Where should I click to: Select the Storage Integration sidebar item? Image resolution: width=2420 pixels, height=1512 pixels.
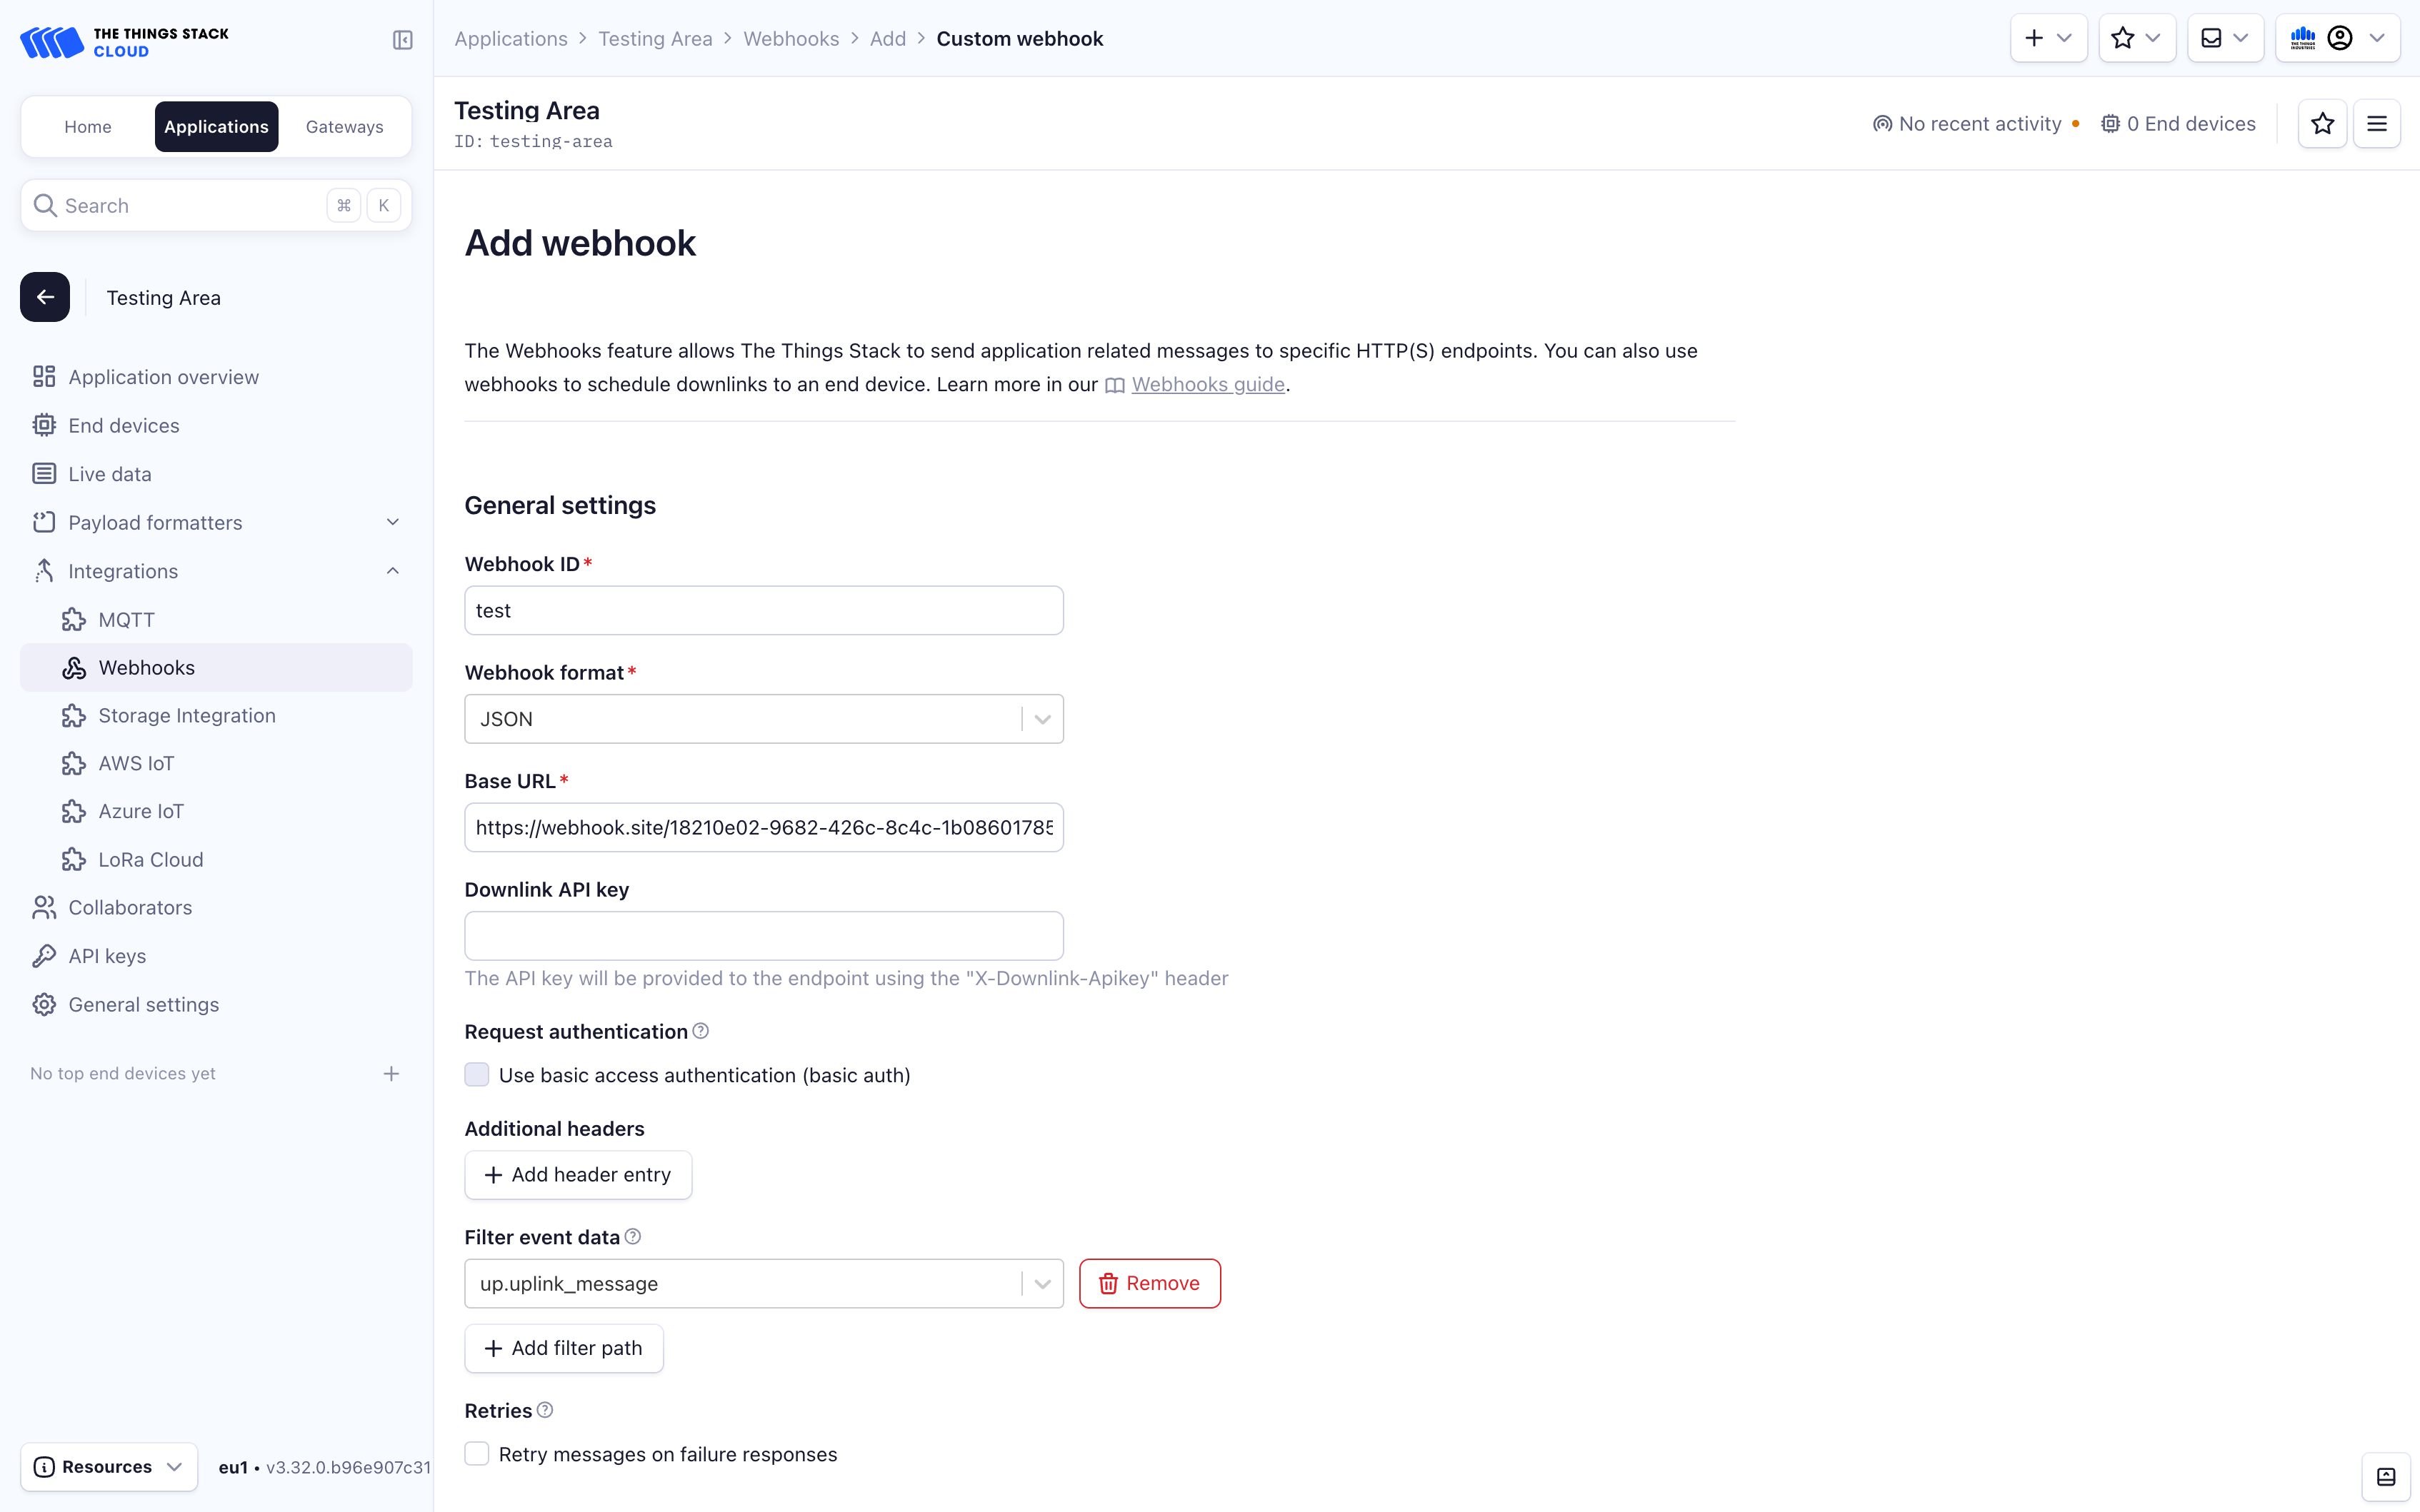click(x=187, y=715)
